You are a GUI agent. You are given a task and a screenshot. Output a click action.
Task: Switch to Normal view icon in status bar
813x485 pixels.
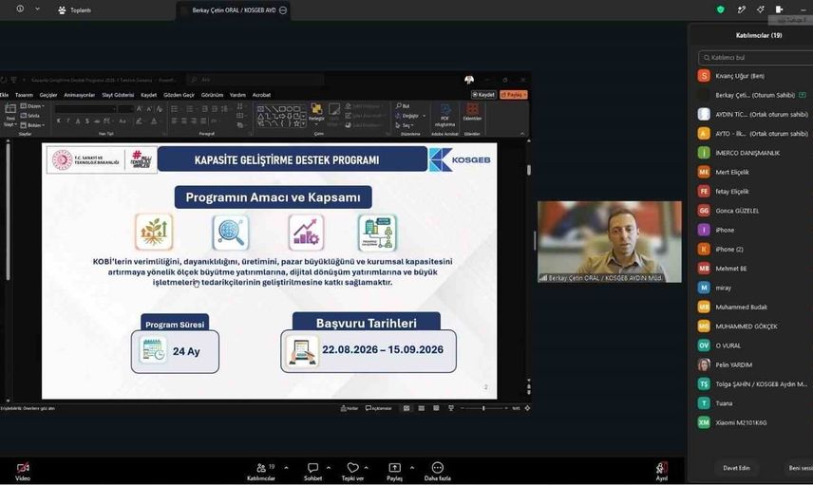pos(406,408)
